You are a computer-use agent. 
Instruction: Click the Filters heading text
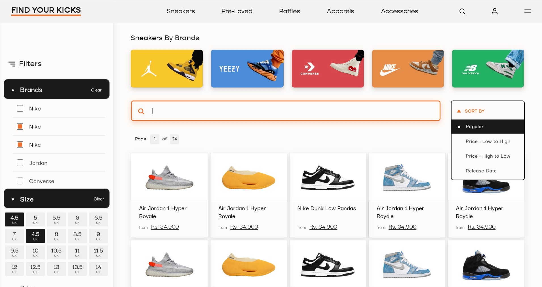click(x=30, y=64)
